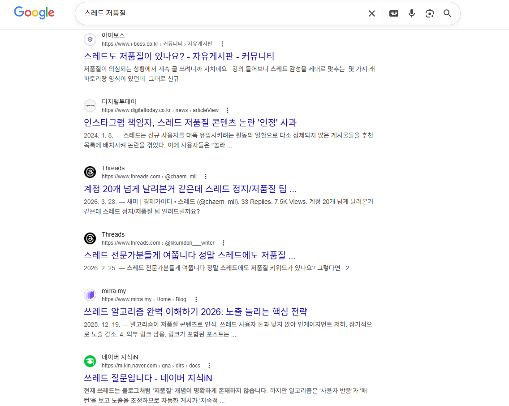Click the 'mirra.my' site name
This screenshot has width=509, height=406.
click(x=114, y=291)
